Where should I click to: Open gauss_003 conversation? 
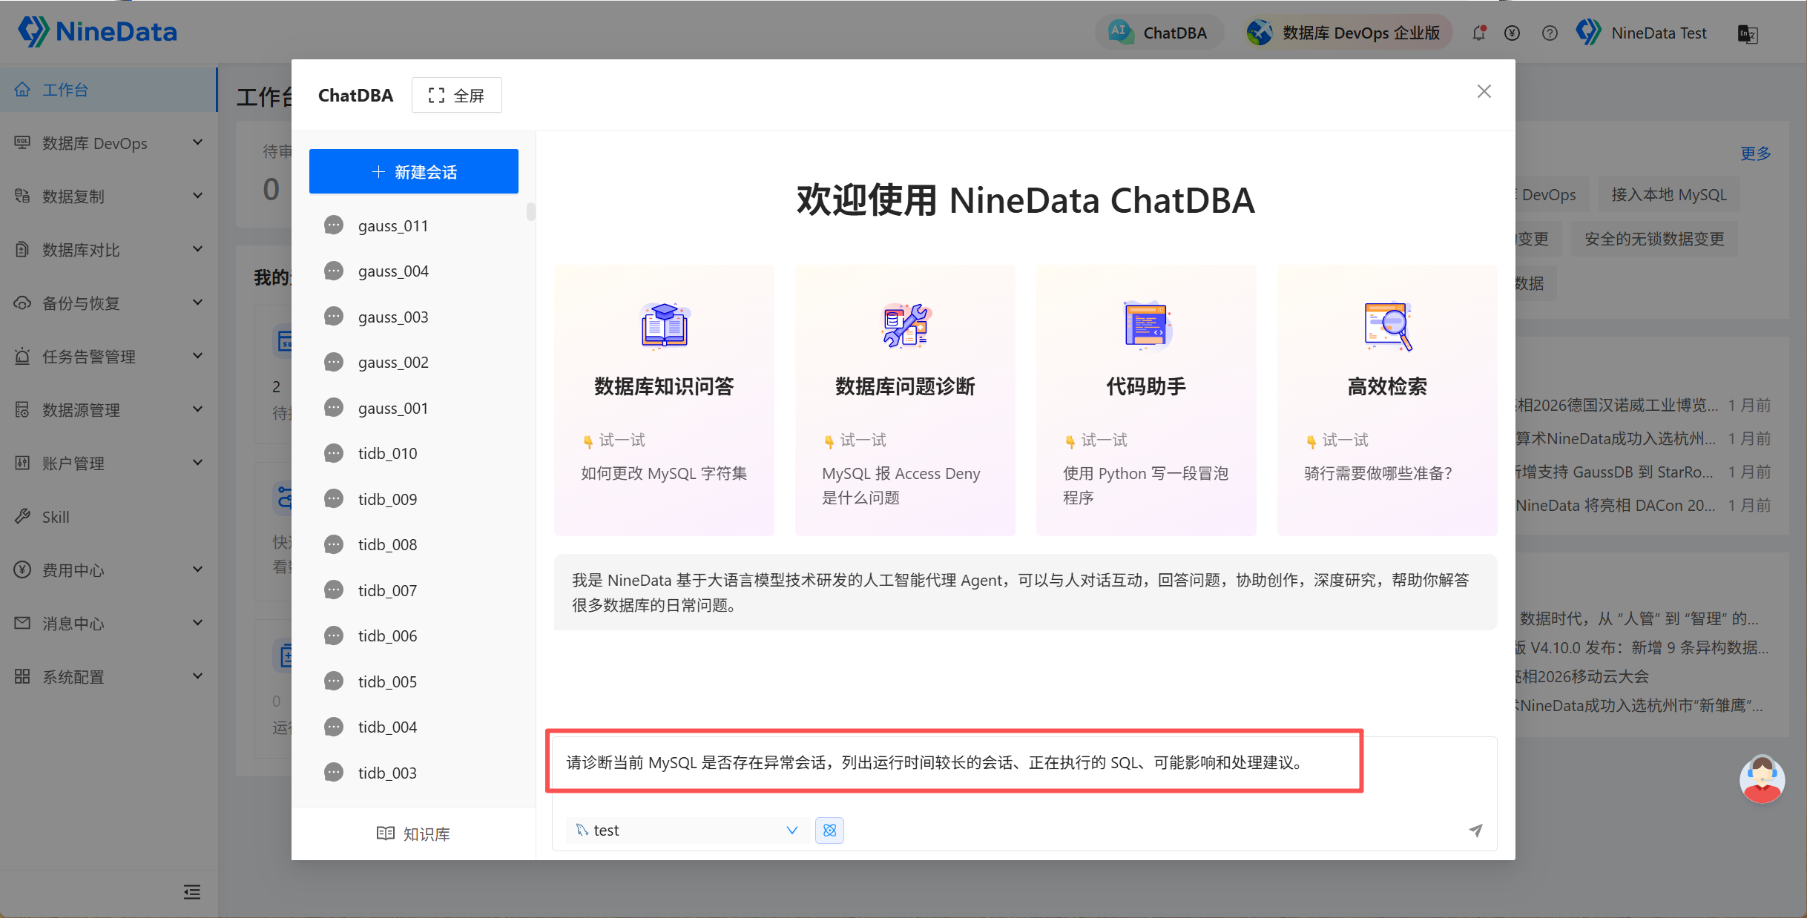[414, 317]
